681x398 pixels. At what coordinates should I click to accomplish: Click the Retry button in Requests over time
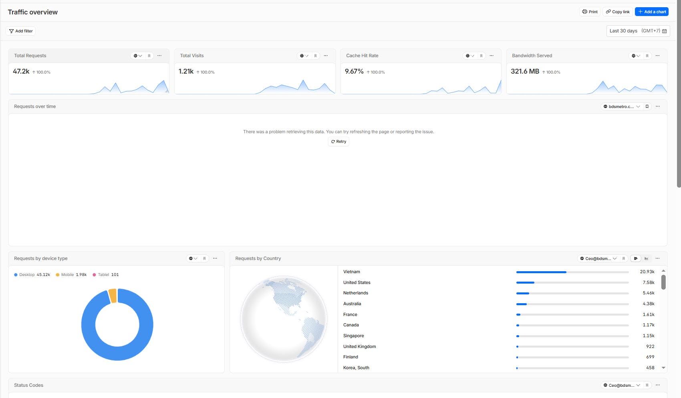(338, 142)
